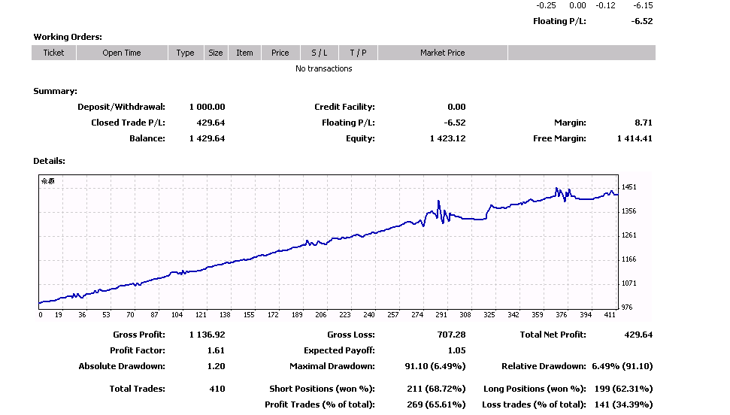
Task: Select the Total Net Profit value 429.64
Action: click(638, 335)
